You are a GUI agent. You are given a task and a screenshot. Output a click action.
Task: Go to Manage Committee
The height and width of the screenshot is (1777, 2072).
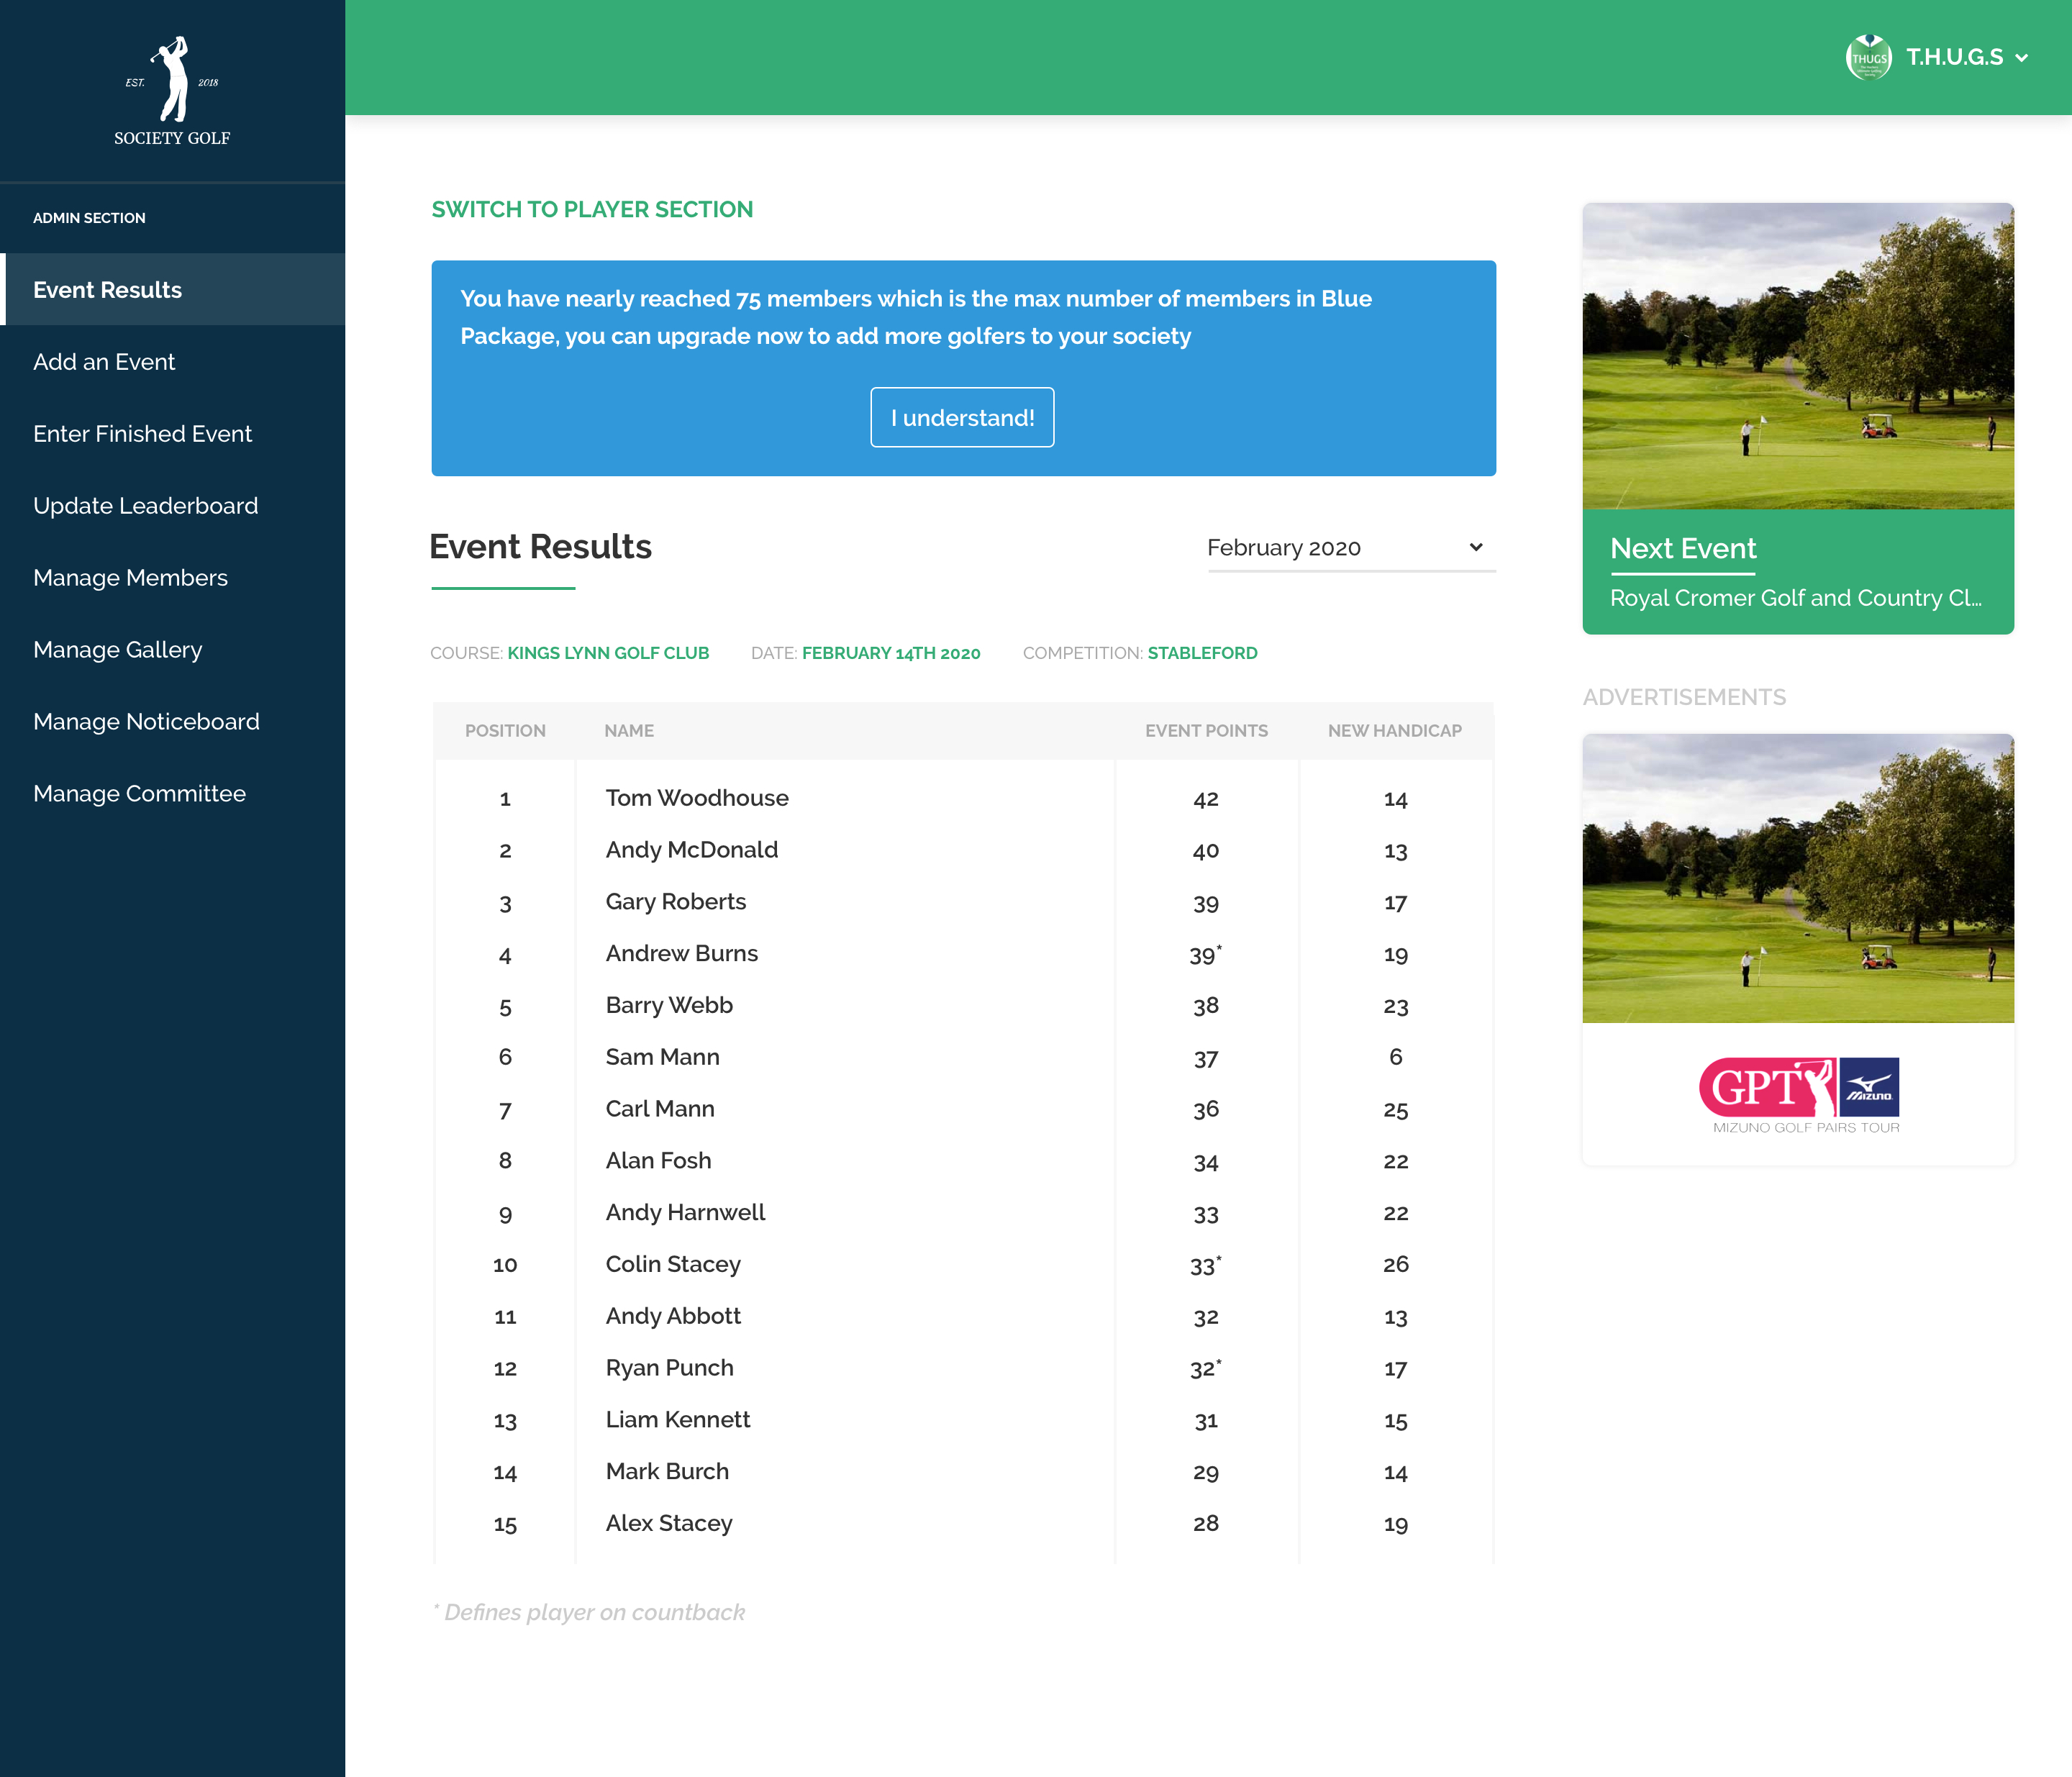(139, 794)
